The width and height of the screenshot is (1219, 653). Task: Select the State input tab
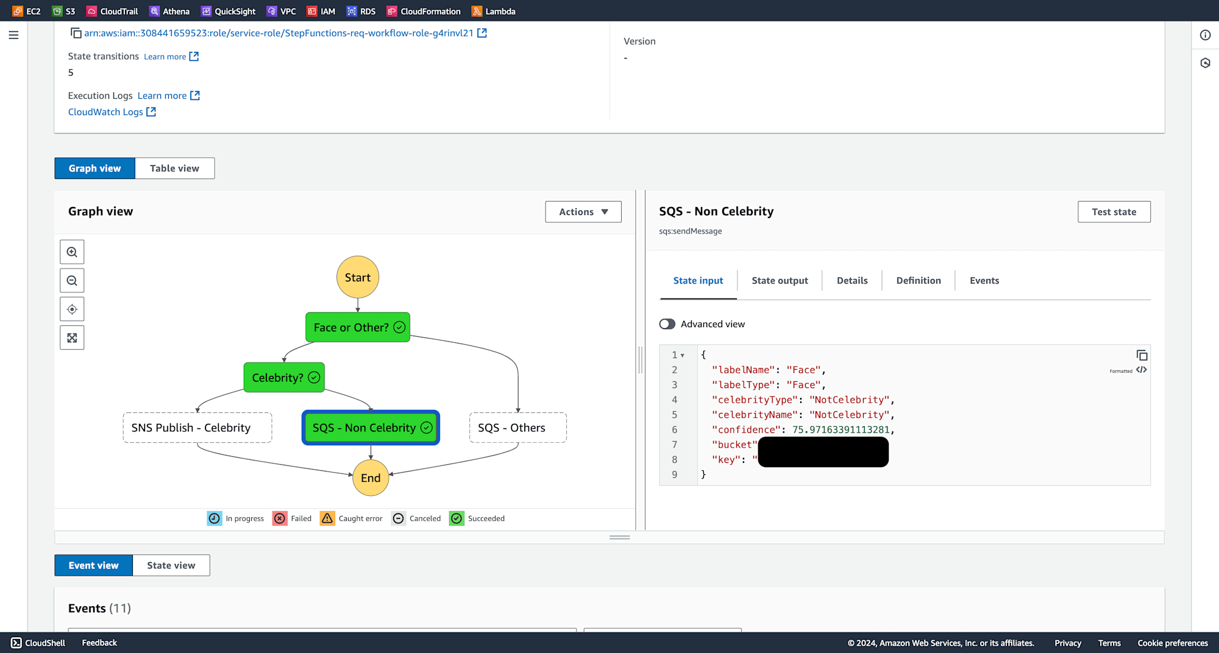(698, 281)
